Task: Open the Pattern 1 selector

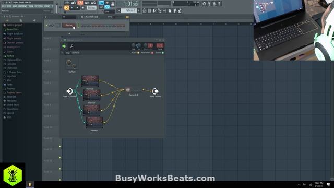Action: 129,10
